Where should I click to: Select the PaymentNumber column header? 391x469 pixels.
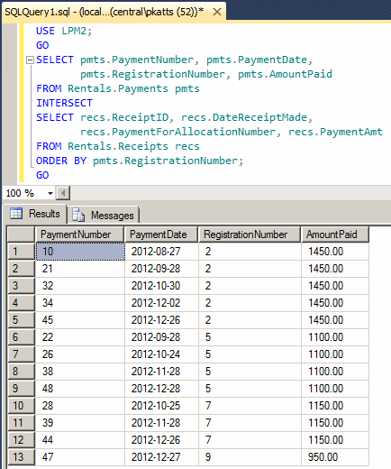[79, 234]
